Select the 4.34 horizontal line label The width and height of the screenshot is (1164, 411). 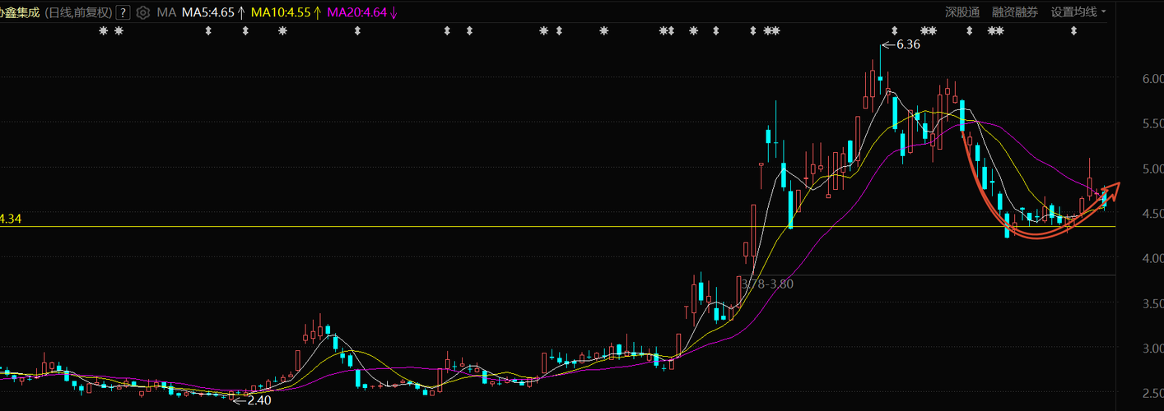click(10, 219)
